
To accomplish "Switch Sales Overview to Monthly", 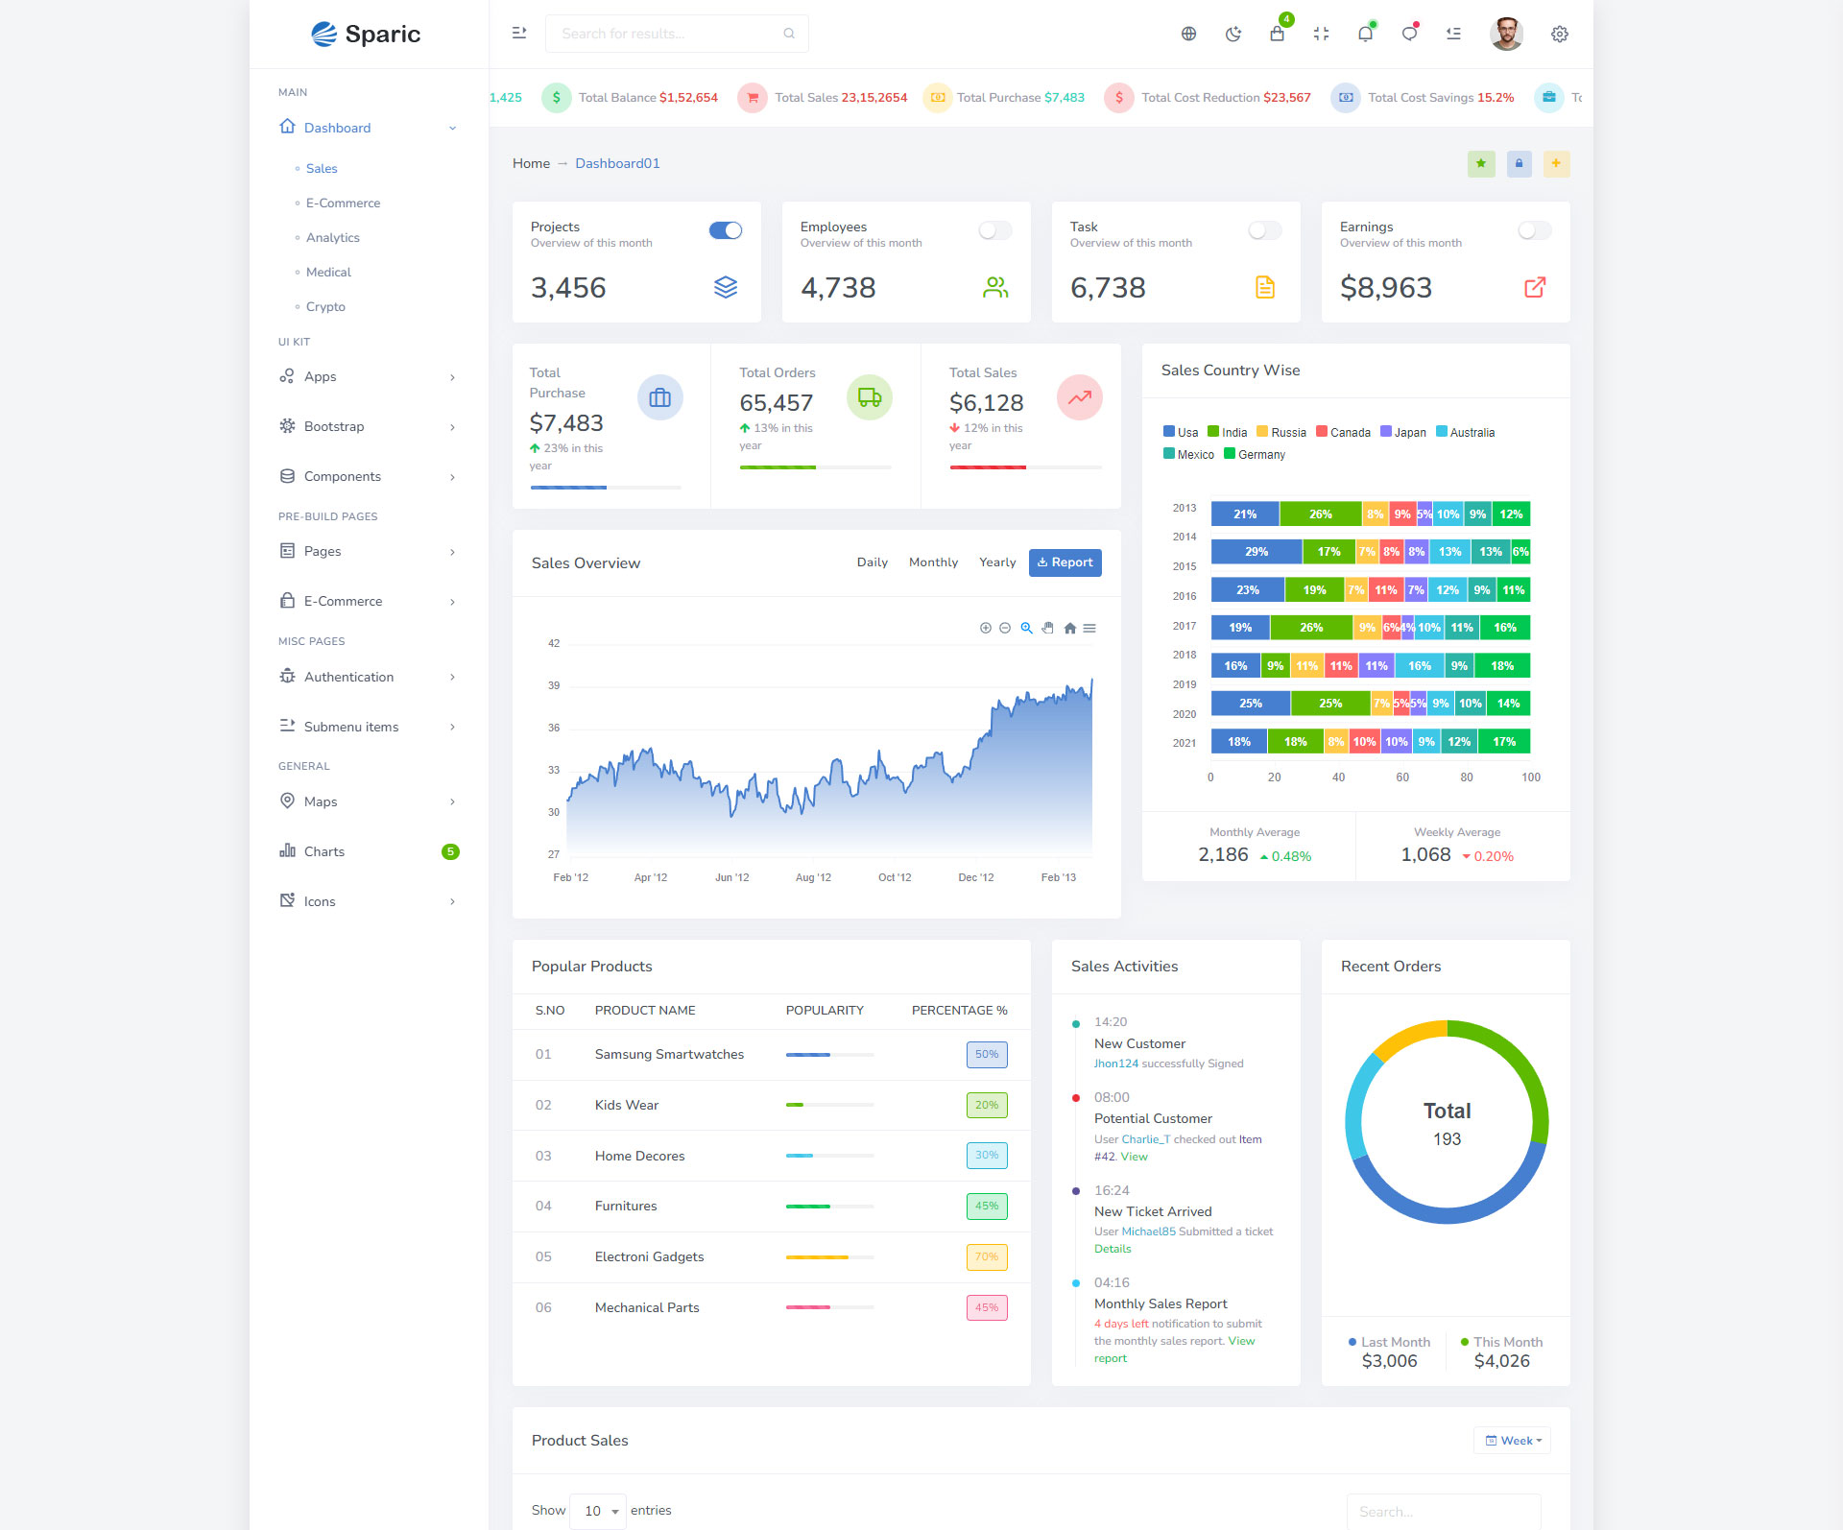I will [x=933, y=562].
